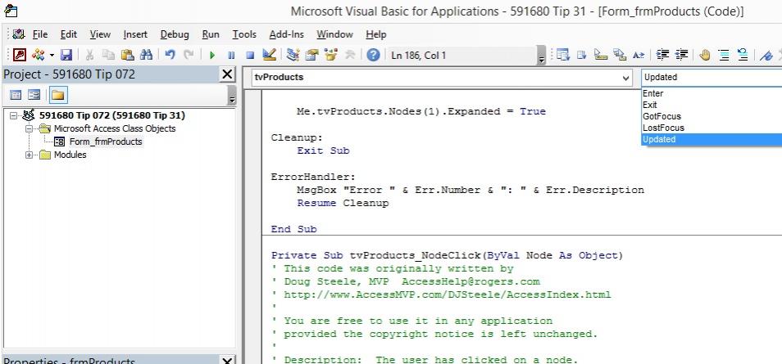Click the List Properties/Methods icon
Image resolution: width=782 pixels, height=364 pixels.
563,55
